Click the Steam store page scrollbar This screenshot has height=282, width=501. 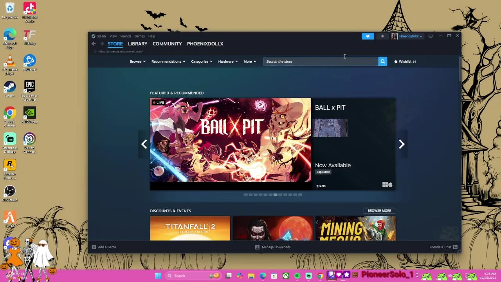pos(460,69)
